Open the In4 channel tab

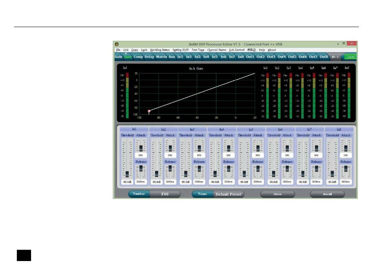click(x=206, y=57)
